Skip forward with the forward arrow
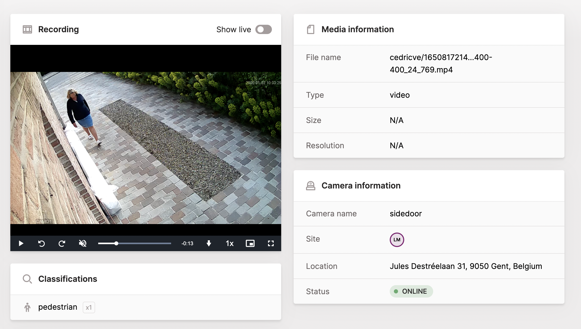 pyautogui.click(x=62, y=243)
